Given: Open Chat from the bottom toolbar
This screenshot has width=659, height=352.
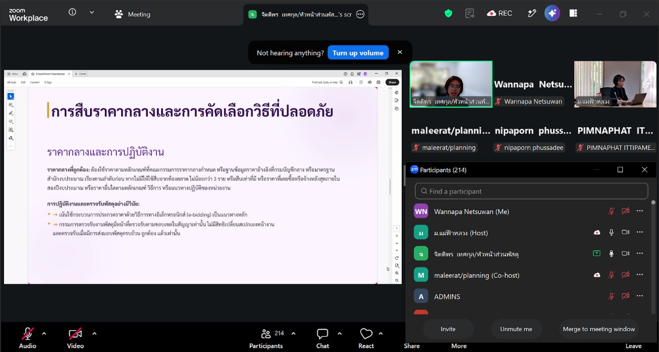Looking at the screenshot, I should pyautogui.click(x=323, y=338).
